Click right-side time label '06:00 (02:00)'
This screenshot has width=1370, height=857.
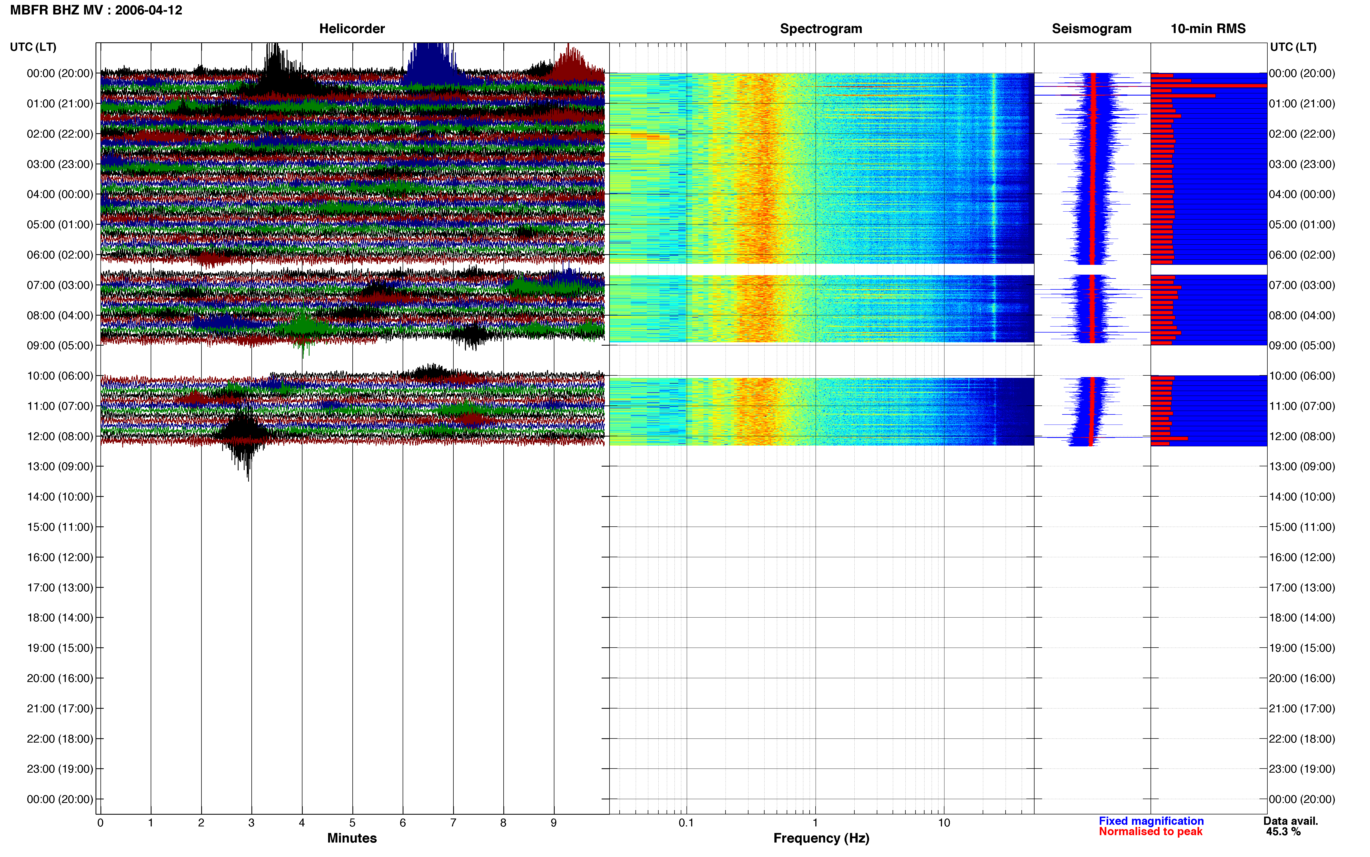(x=1301, y=255)
